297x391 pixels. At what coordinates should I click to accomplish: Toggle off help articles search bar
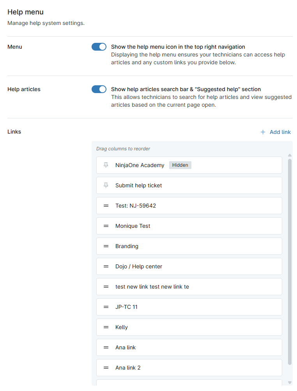99,89
